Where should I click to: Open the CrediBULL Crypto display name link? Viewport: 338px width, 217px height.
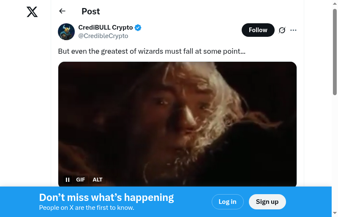105,27
